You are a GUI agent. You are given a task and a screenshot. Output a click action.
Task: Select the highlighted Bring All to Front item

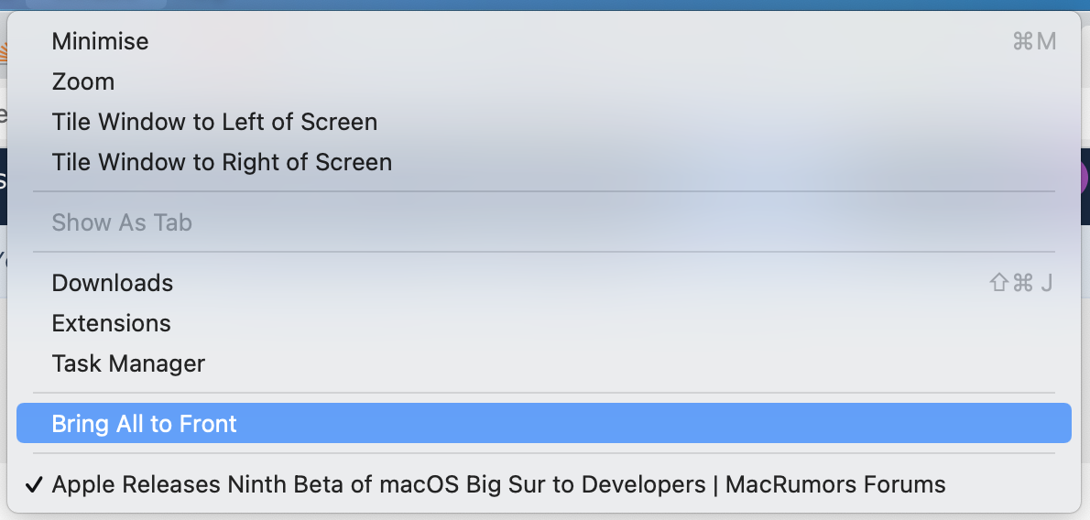145,424
